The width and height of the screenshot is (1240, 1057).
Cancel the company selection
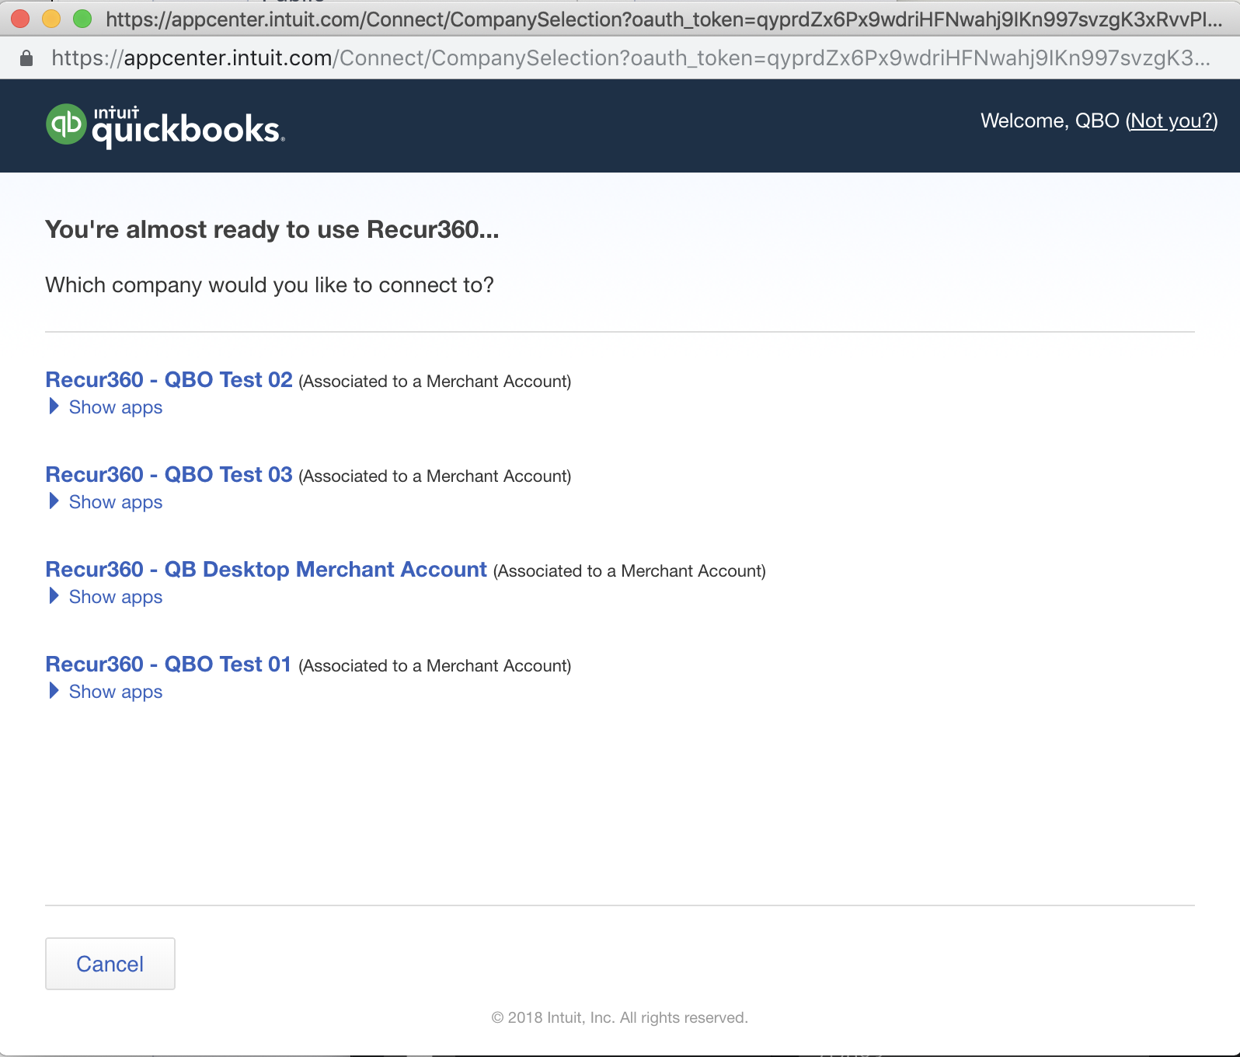coord(110,964)
